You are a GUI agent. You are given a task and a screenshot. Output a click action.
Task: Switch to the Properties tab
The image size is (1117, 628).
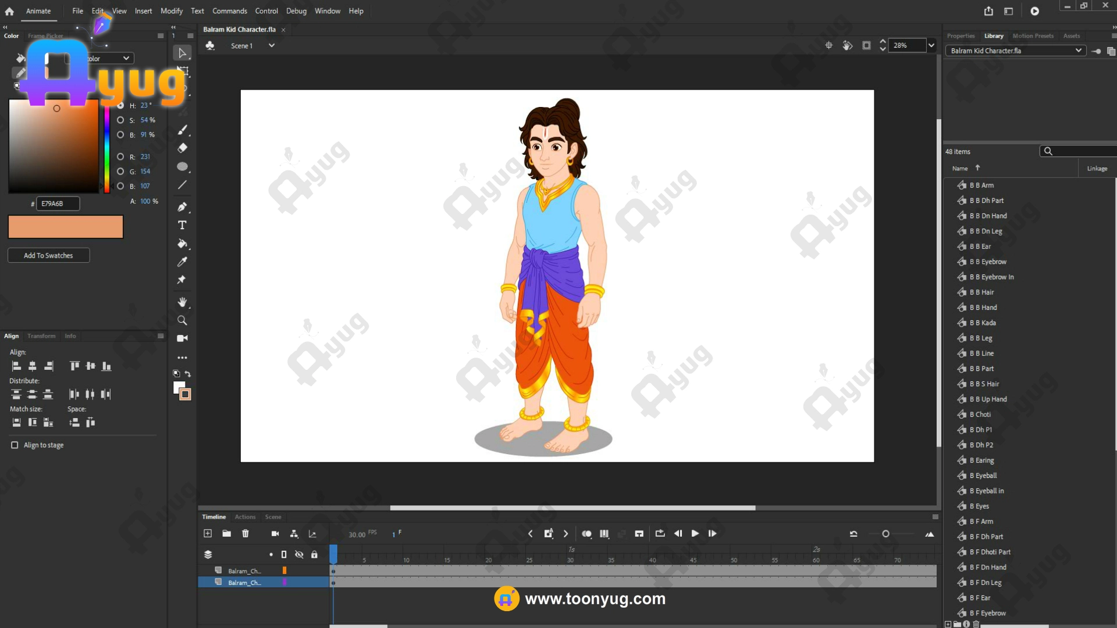pyautogui.click(x=961, y=36)
